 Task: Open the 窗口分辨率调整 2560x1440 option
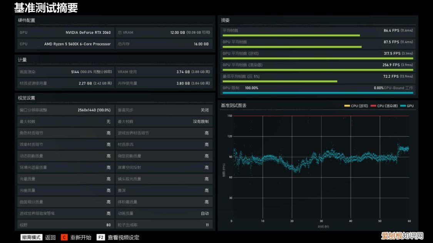click(65, 110)
